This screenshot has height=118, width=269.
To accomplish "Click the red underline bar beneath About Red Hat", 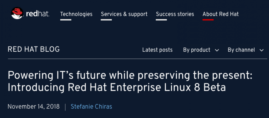I will pos(208,20).
